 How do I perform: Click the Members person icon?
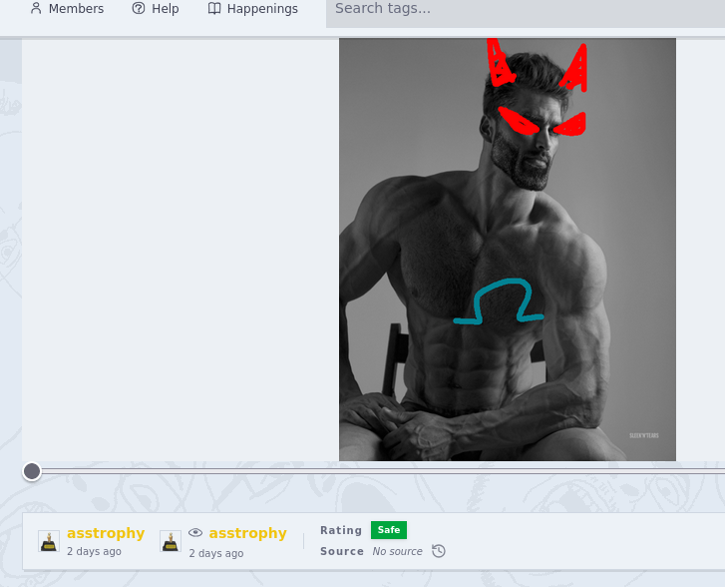click(36, 8)
